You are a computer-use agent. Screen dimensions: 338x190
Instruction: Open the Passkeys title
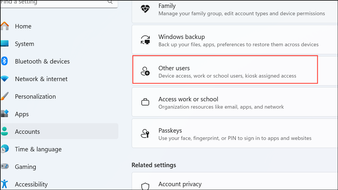(x=170, y=131)
